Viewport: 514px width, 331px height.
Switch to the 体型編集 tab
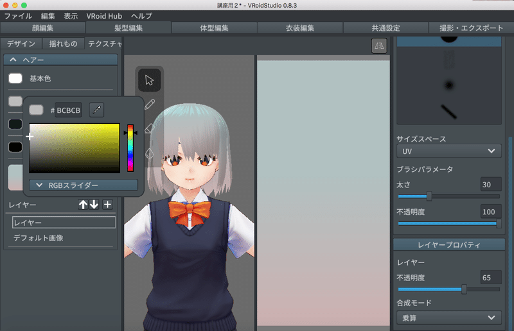[x=214, y=28]
